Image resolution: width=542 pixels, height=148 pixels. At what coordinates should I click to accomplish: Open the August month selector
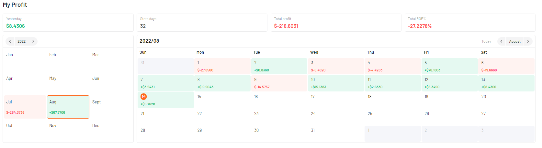[515, 41]
